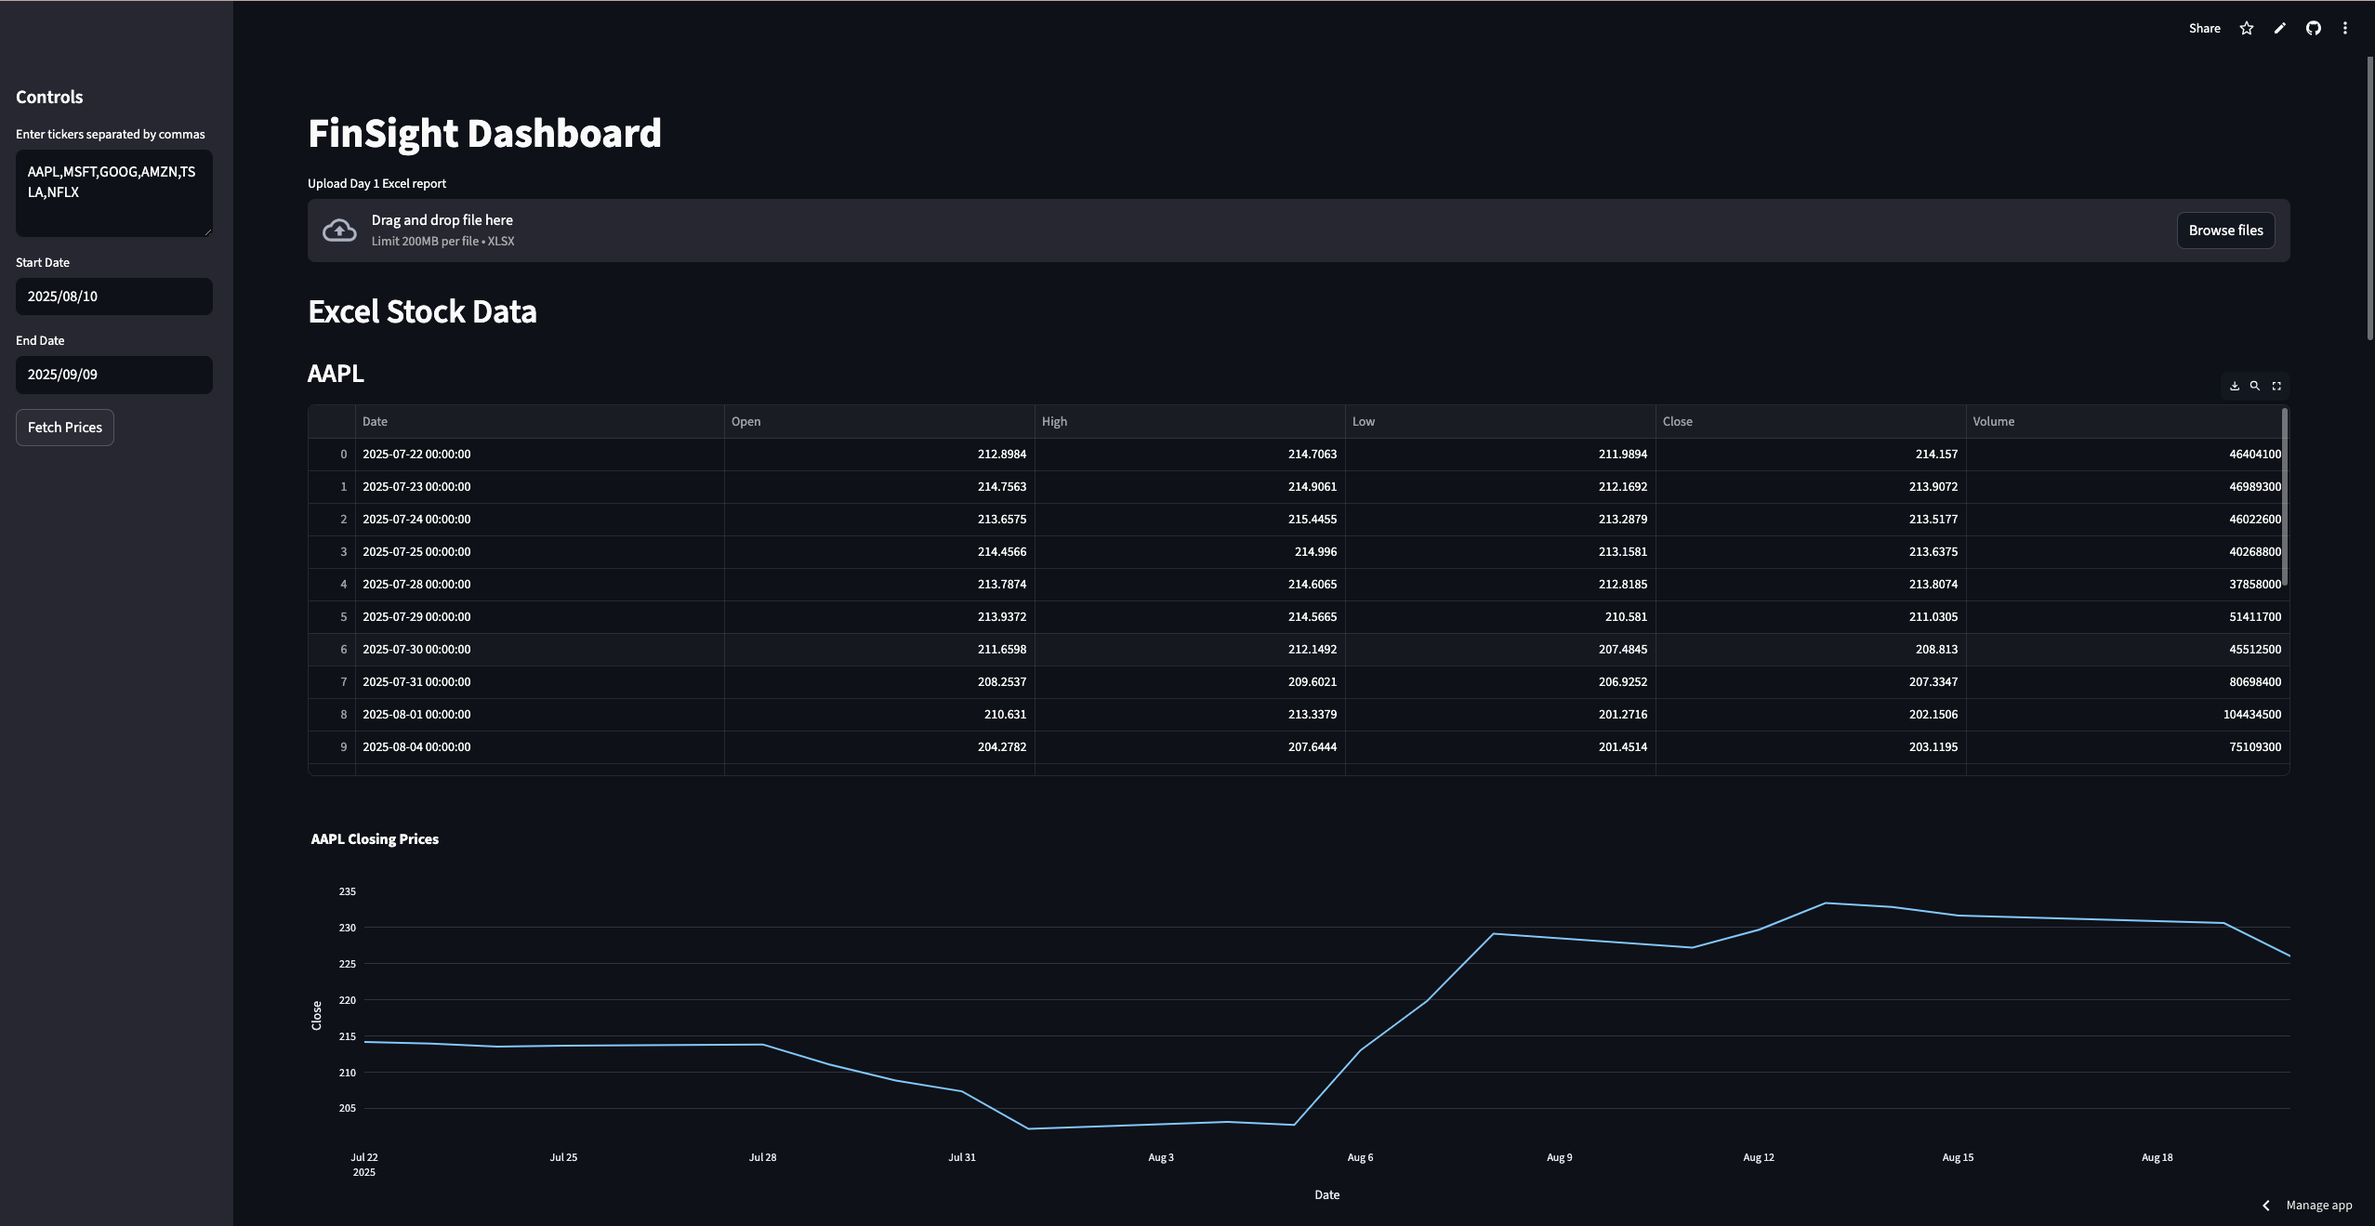This screenshot has height=1226, width=2375.
Task: Select cell 2025-07-30 00:00:00
Action: 539,650
